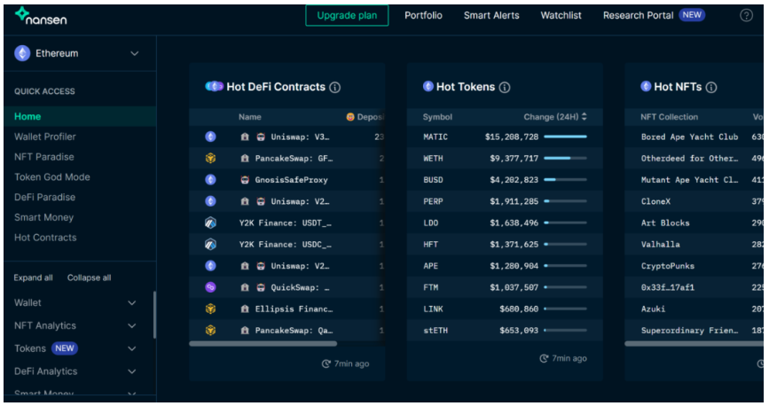The image size is (769, 406).
Task: Open NFT Paradise
Action: coord(44,157)
